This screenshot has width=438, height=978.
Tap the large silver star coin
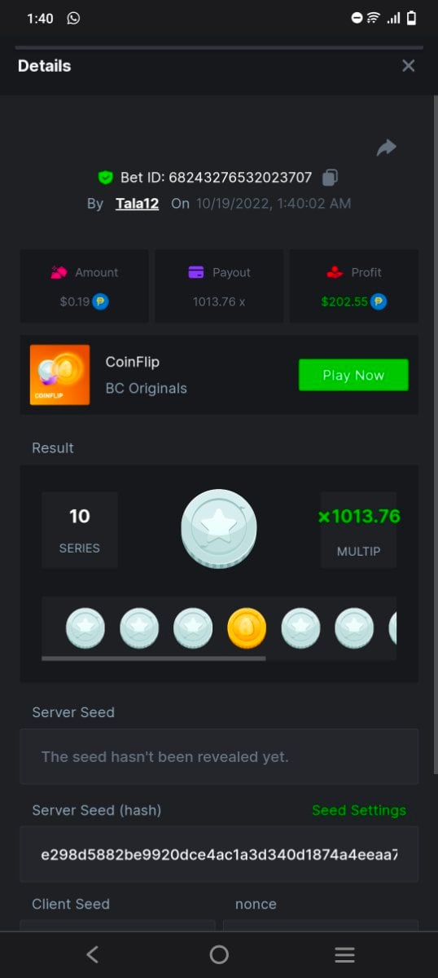pyautogui.click(x=219, y=529)
